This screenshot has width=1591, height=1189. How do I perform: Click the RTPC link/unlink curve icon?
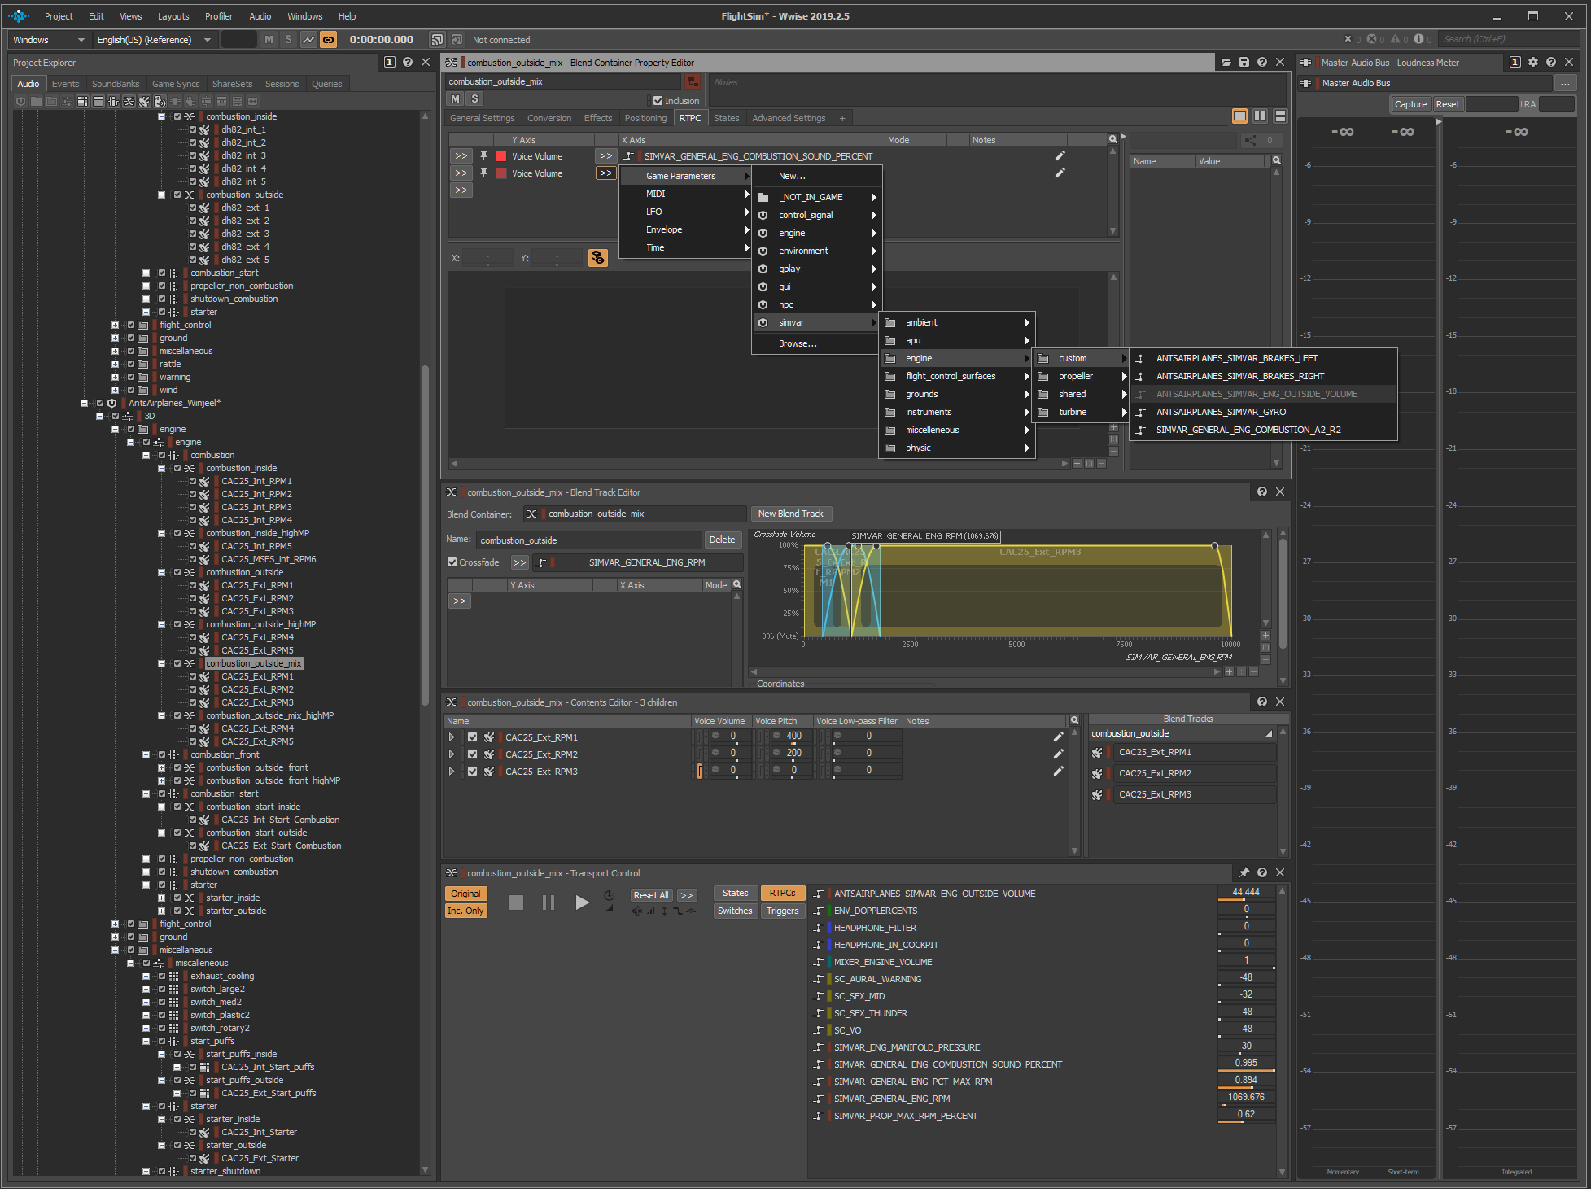click(x=598, y=258)
